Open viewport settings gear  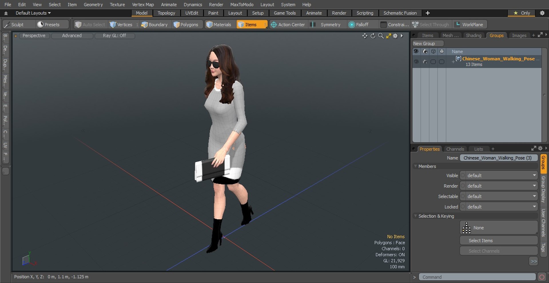pyautogui.click(x=395, y=36)
